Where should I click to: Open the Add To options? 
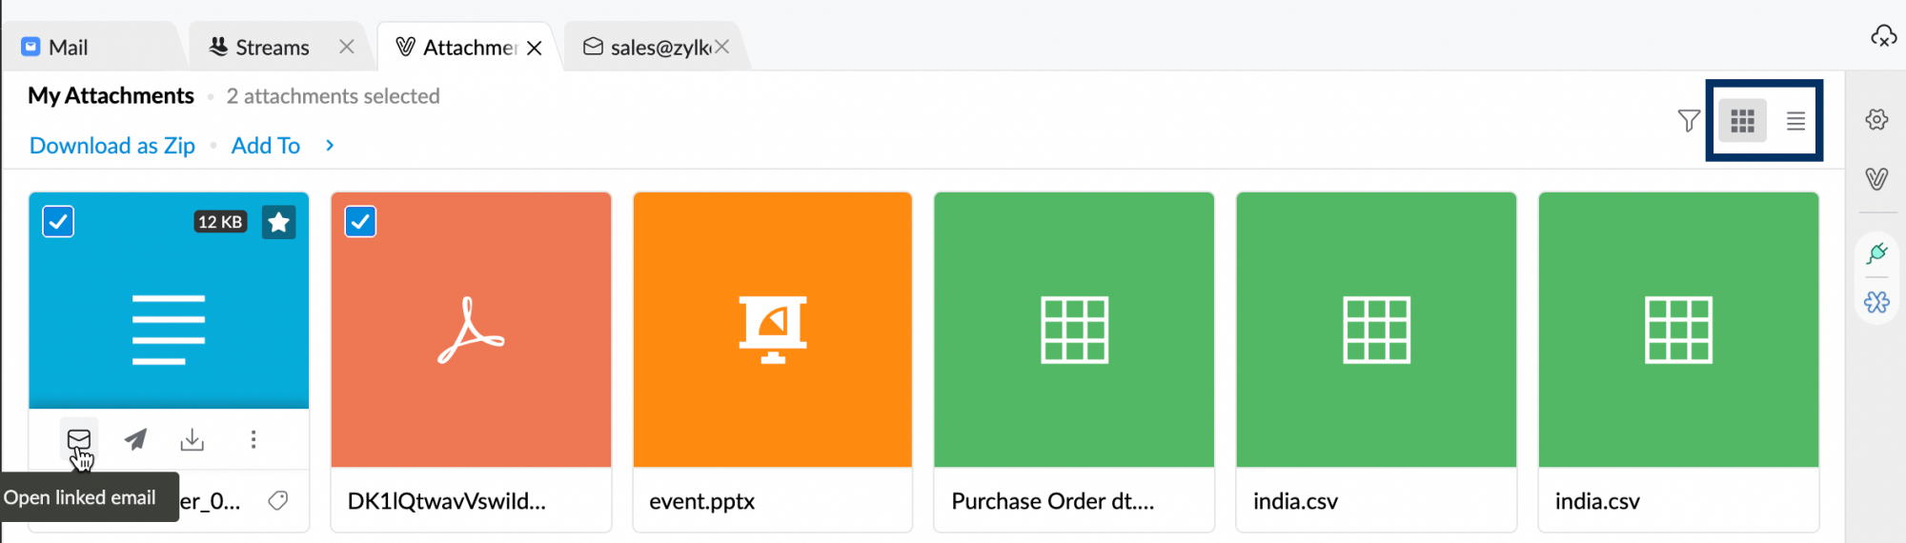pos(265,146)
